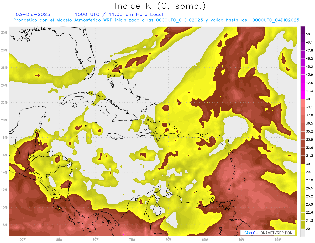Click the legend value 21.3

click(x=309, y=220)
